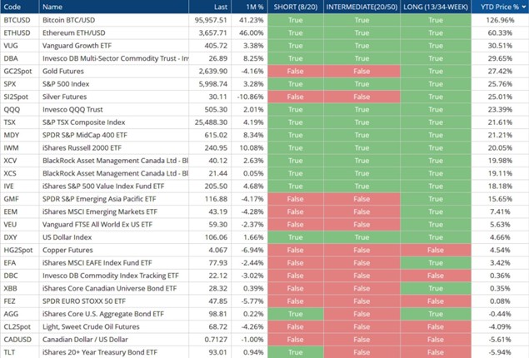Sort by SHORT (8/20) column header

[296, 7]
